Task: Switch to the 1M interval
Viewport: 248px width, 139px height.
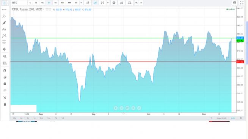Action: (69, 3)
